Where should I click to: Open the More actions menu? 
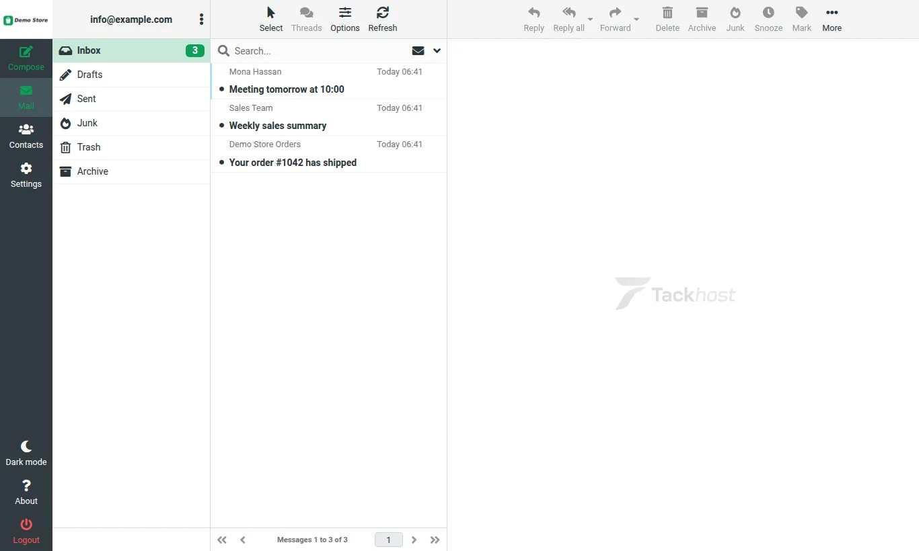click(832, 19)
